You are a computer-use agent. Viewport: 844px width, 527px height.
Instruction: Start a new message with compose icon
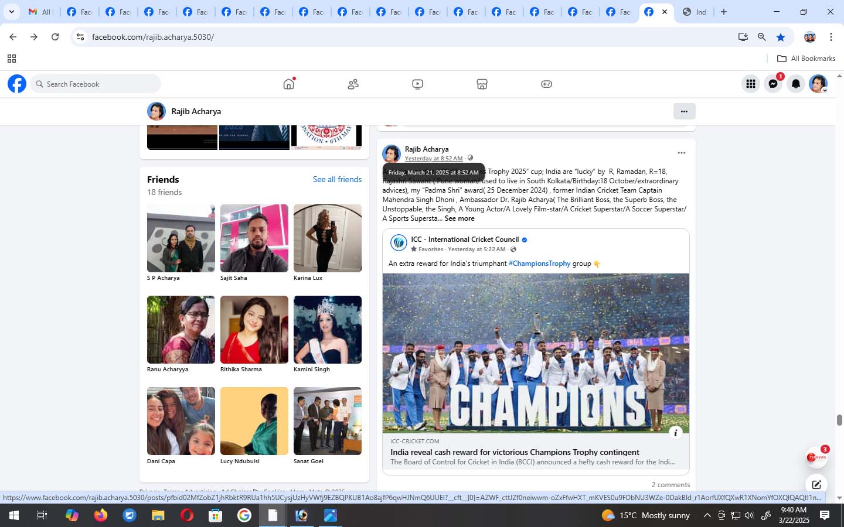[x=816, y=485]
